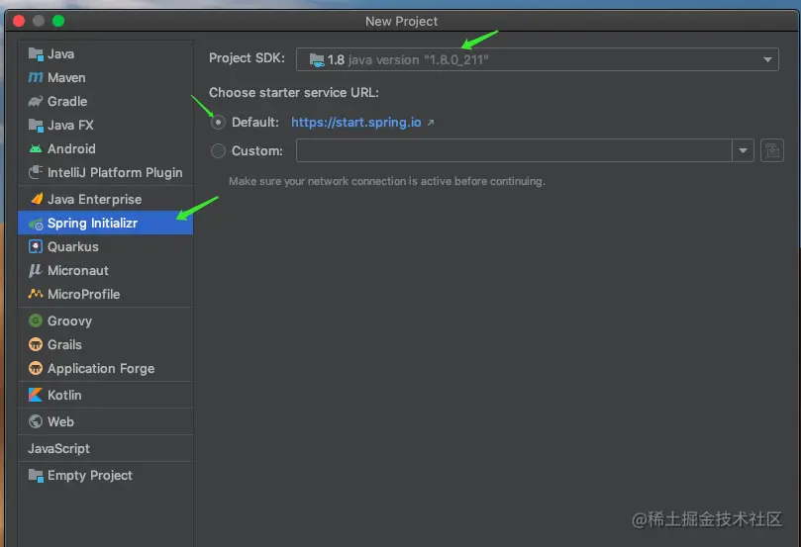Select the Web label
Screen dimensions: 801x547
pos(60,421)
